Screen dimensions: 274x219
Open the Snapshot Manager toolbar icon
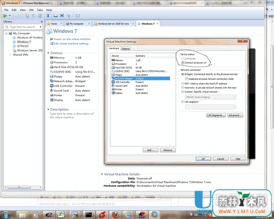pos(40,16)
